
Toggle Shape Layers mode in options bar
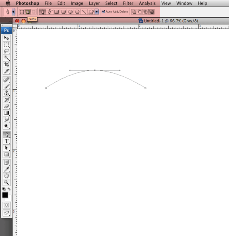pyautogui.click(x=22, y=12)
